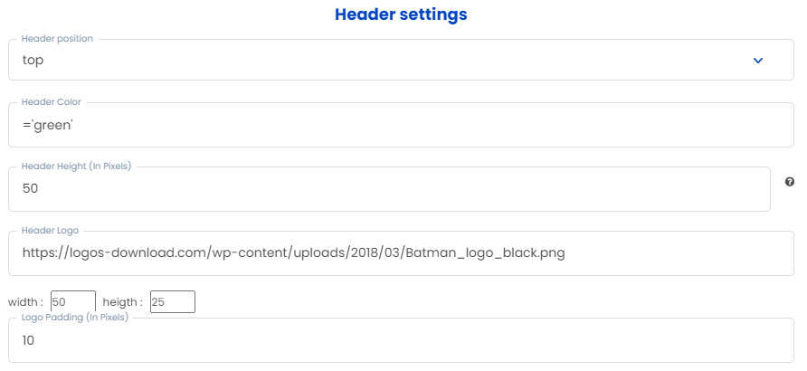This screenshot has width=807, height=371.
Task: Click the Header Height (In Pixels) label
Action: point(77,166)
